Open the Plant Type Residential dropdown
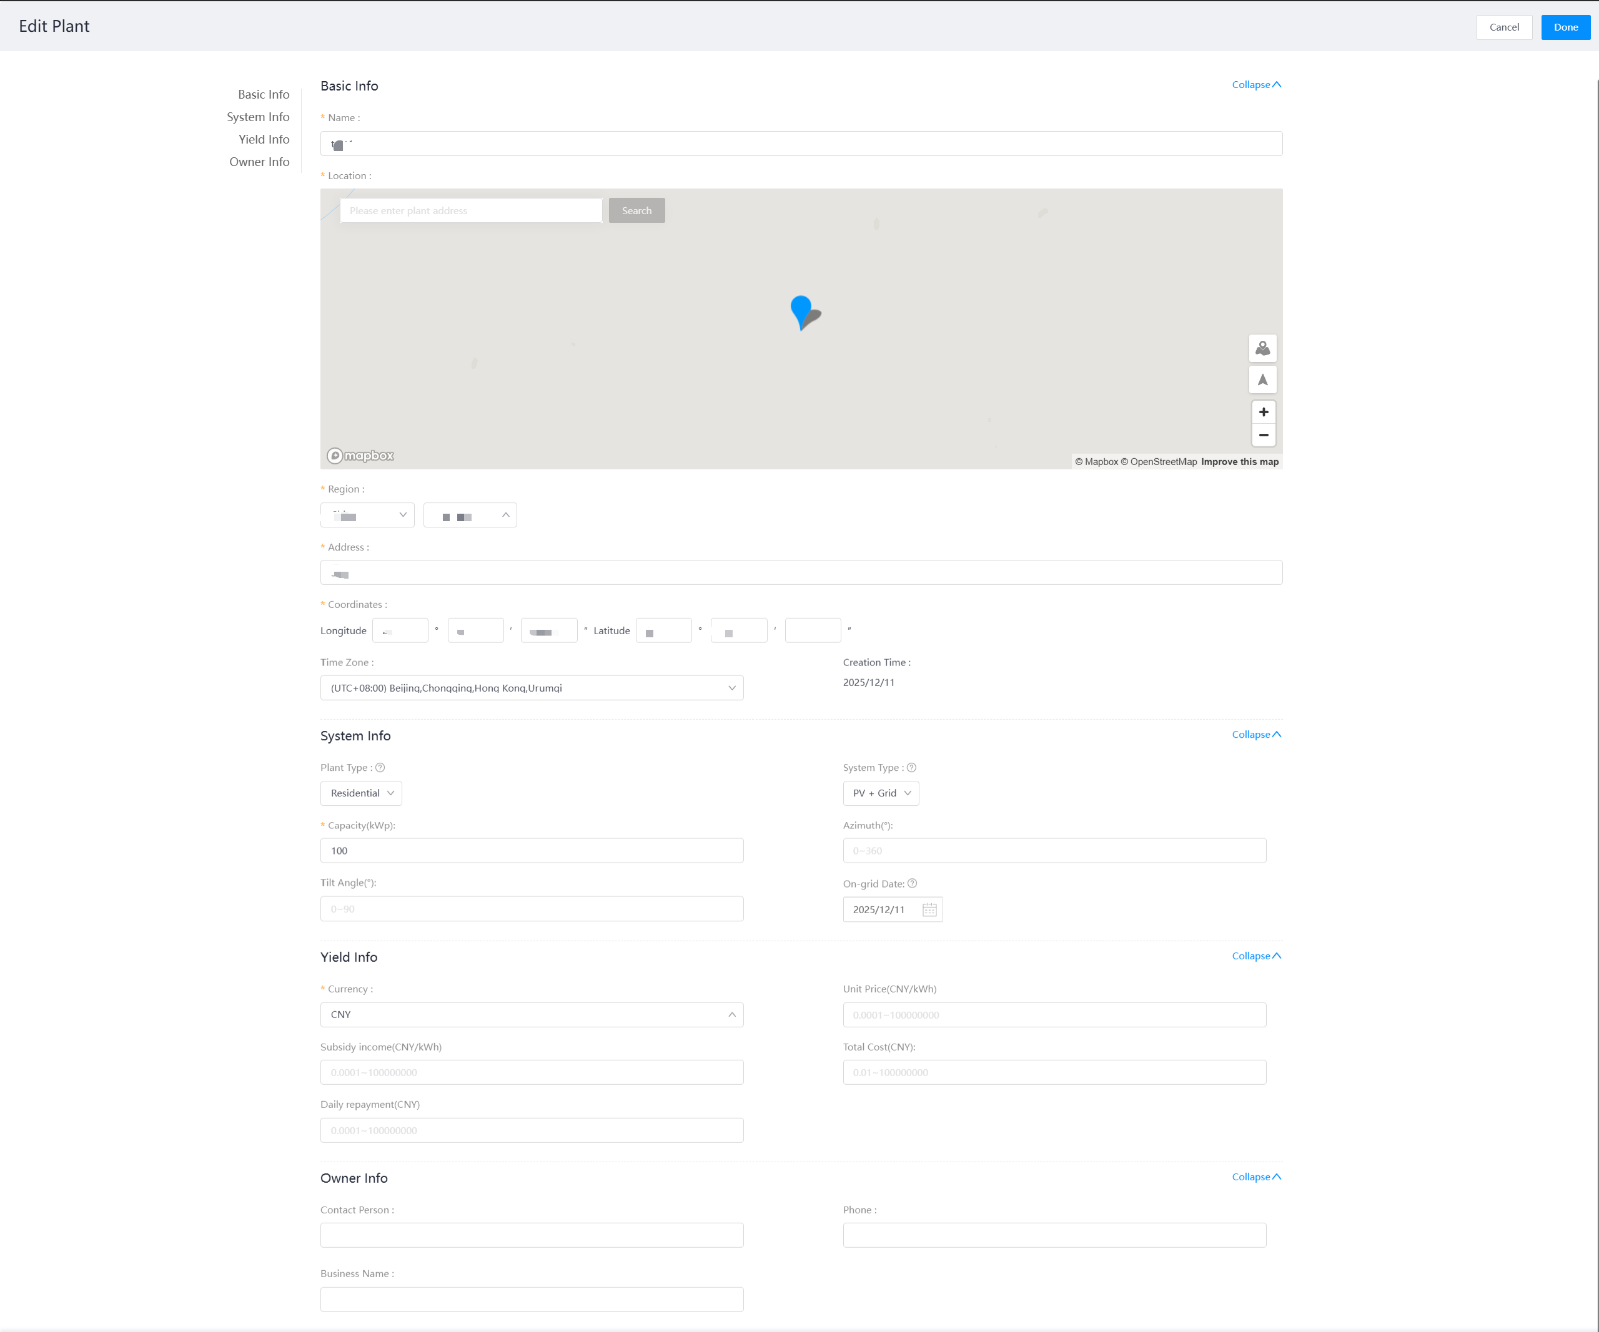This screenshot has width=1599, height=1332. coord(361,793)
